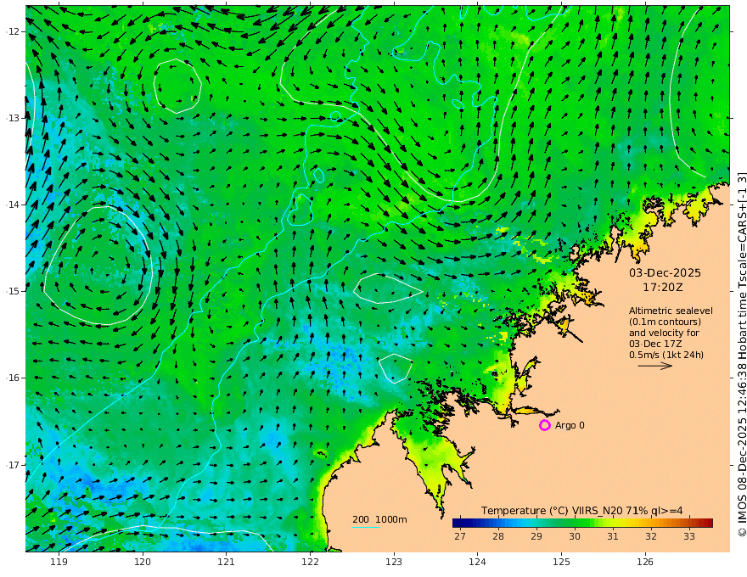747x577 pixels.
Task: Click the longitude label 123
Action: coord(394,562)
